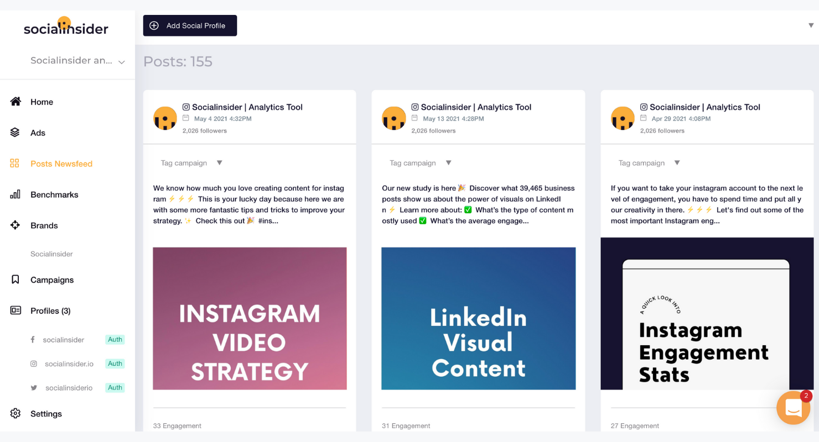Open Profiles (3) in the sidebar
Screen dimensions: 819x442
(50, 311)
